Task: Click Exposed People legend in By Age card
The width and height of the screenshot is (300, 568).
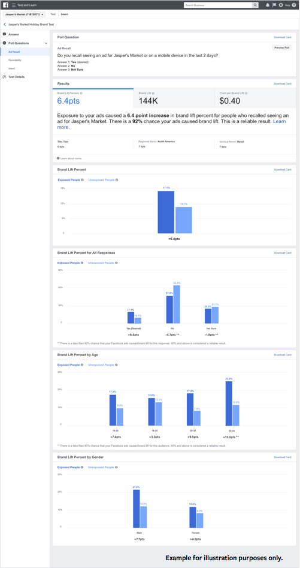Action: click(69, 365)
